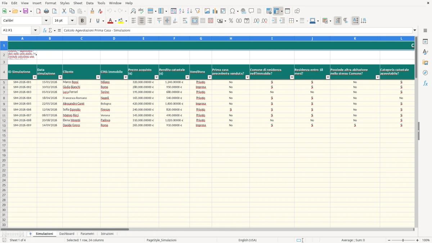Insert Chart icon in toolbar
The height and width of the screenshot is (243, 432).
pyautogui.click(x=215, y=11)
